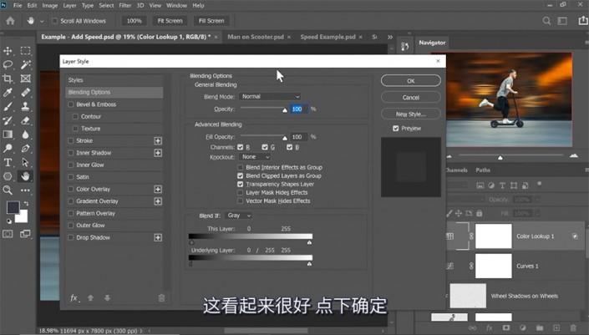Open the File menu
This screenshot has width=589, height=335.
point(18,6)
